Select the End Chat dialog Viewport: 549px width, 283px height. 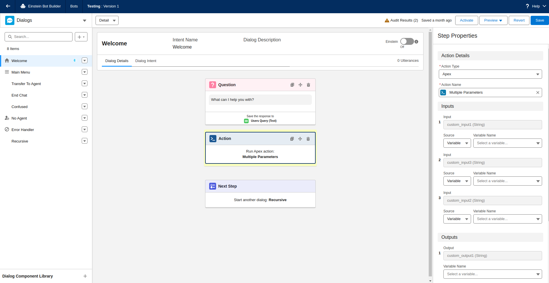tap(19, 95)
